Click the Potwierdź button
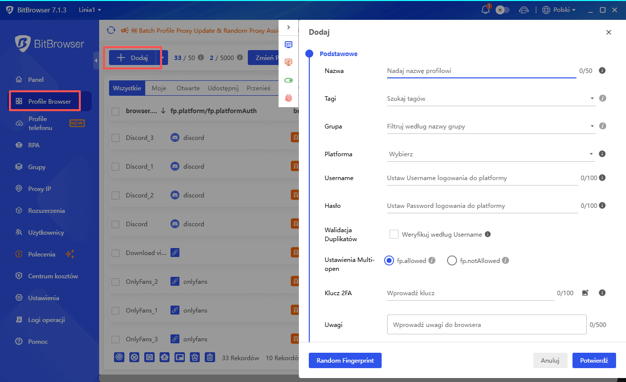 coord(594,361)
